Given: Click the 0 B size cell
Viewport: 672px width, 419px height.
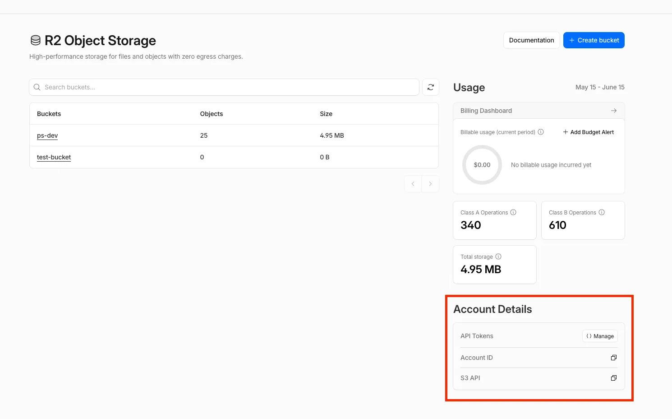Looking at the screenshot, I should (325, 157).
